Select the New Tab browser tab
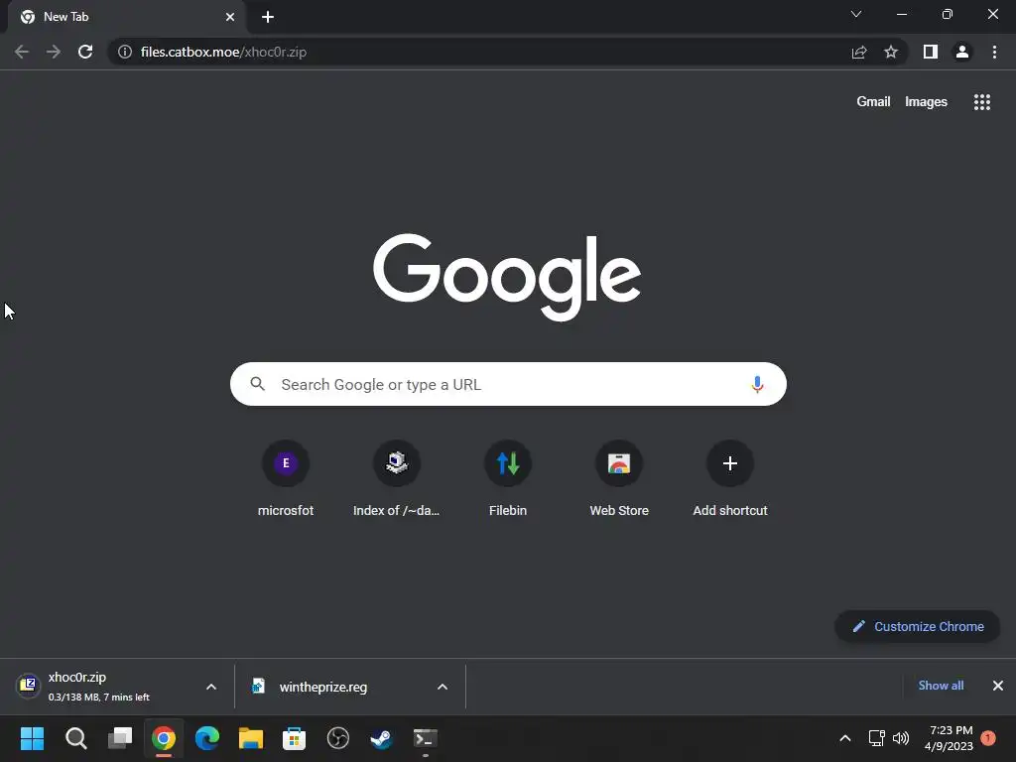Screen dimensions: 1016x762 point(126,17)
